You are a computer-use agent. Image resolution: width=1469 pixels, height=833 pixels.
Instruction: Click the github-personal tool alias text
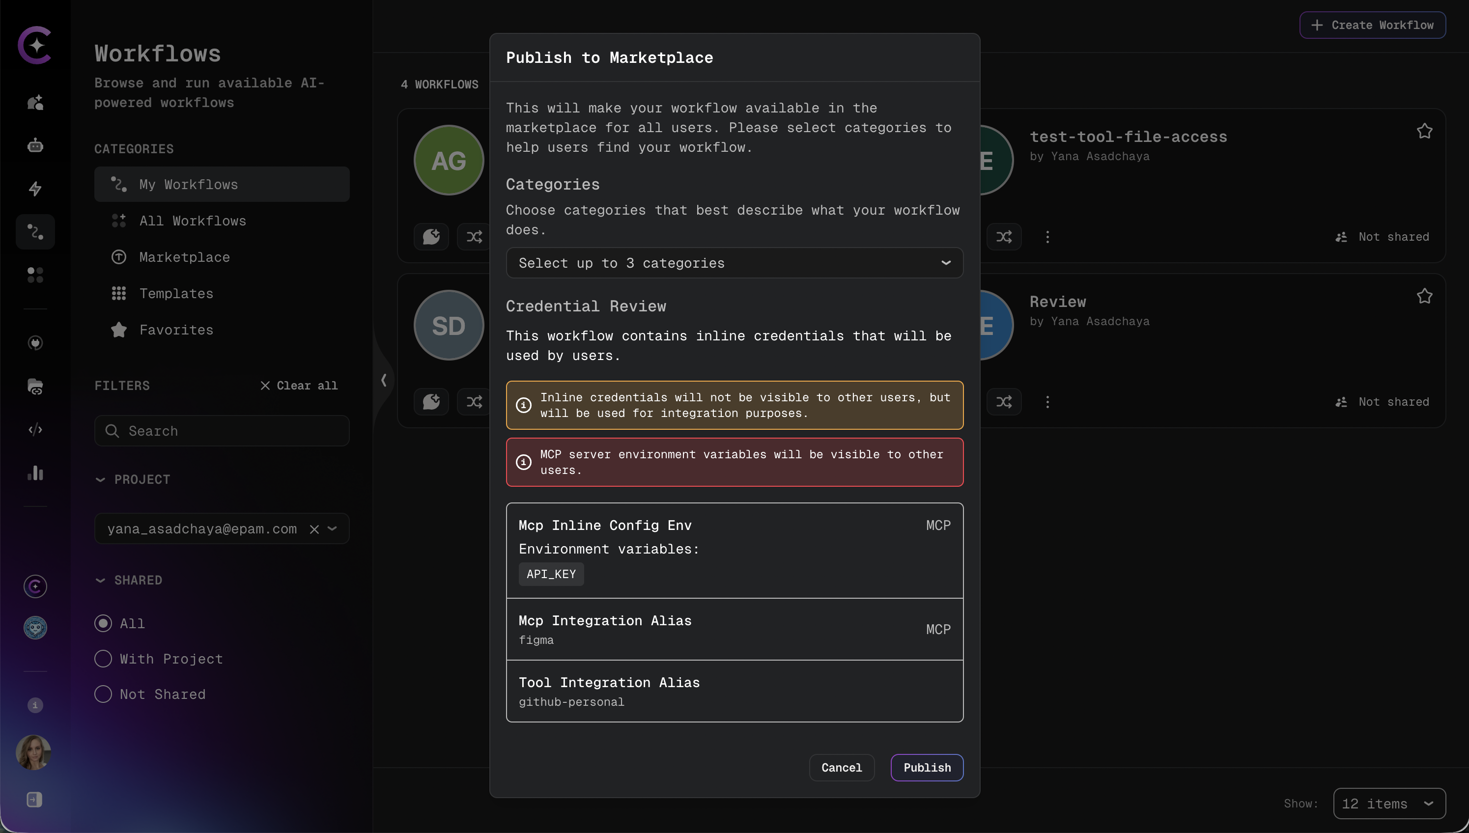click(x=571, y=702)
